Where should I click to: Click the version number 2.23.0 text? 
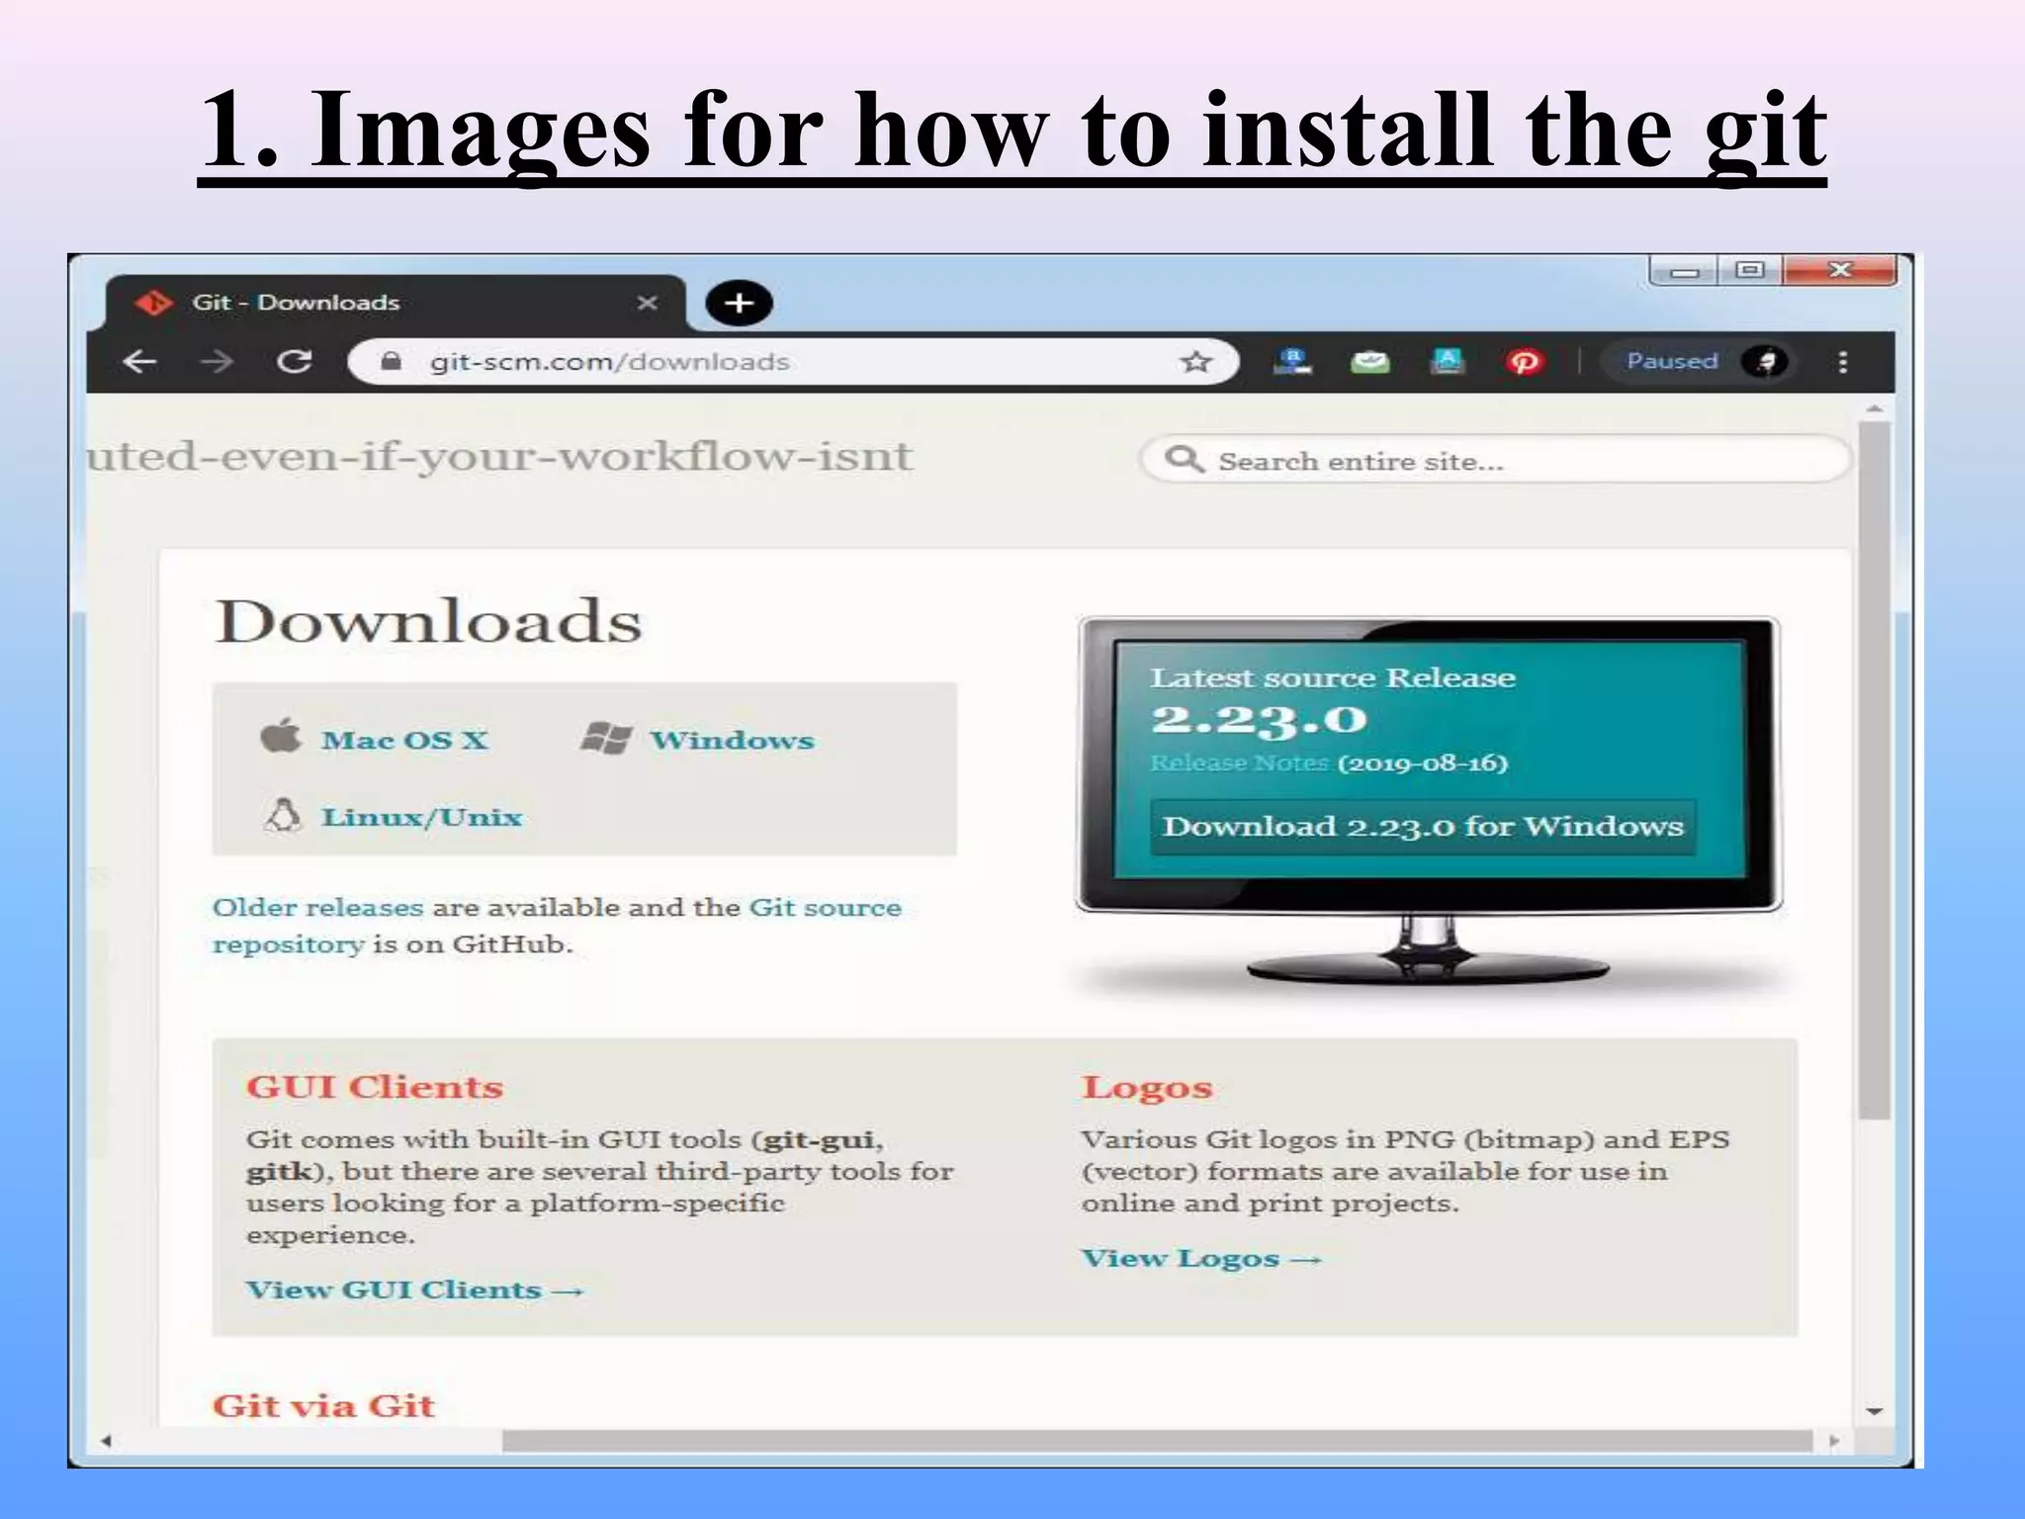point(1259,720)
